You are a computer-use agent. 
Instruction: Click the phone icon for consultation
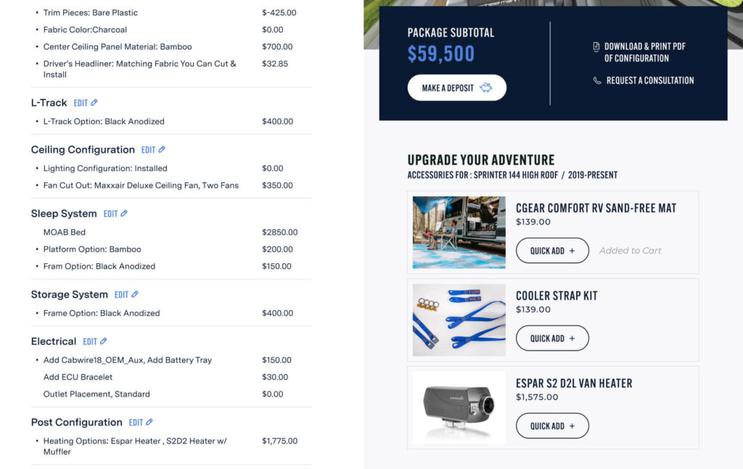coord(597,80)
